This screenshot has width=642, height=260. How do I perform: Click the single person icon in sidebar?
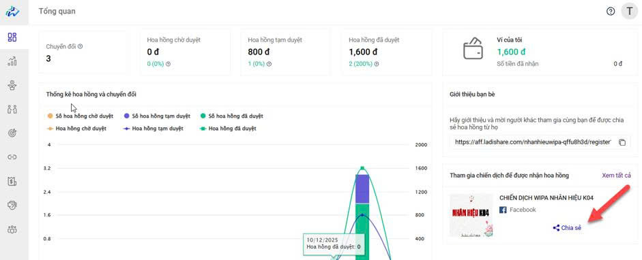[12, 85]
